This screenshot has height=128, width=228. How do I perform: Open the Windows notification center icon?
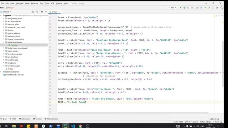(219, 126)
